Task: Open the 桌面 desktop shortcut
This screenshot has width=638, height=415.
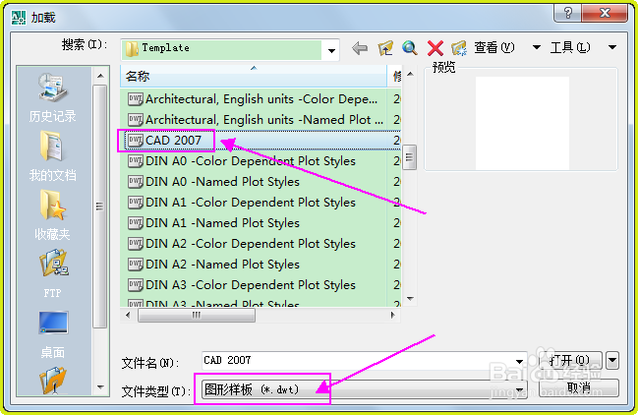Action: point(52,334)
